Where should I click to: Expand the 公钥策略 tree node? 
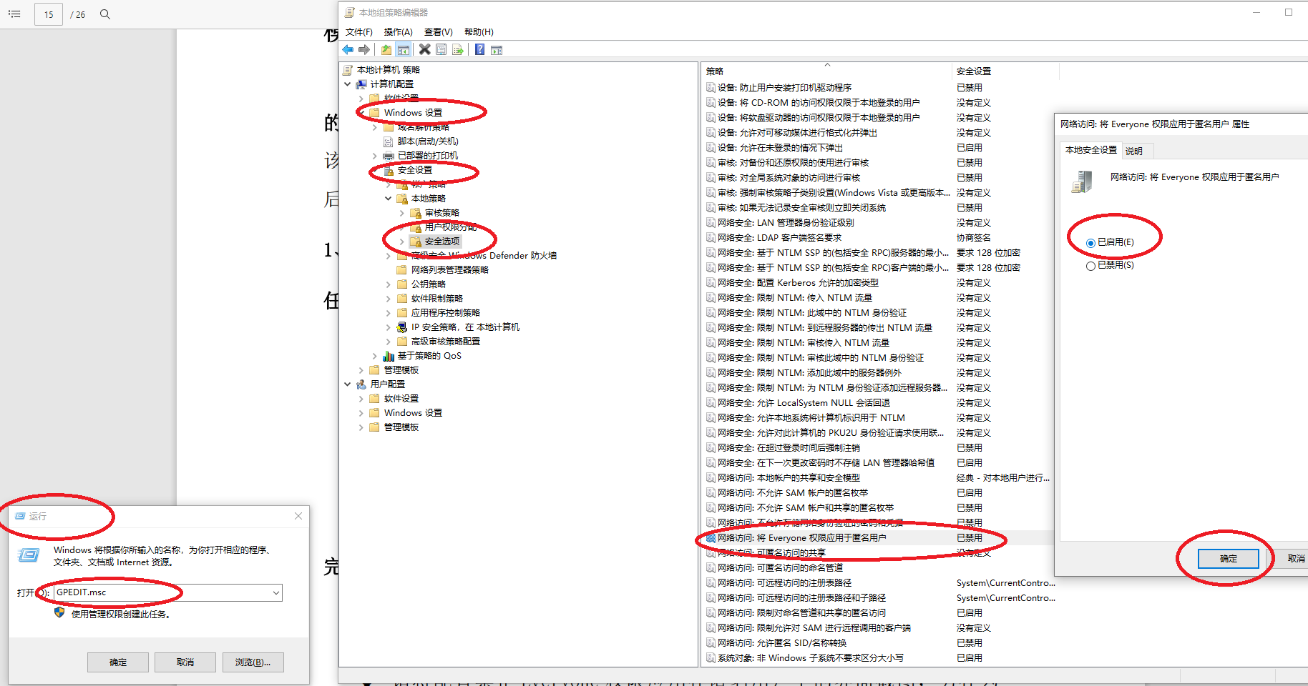[x=389, y=284]
